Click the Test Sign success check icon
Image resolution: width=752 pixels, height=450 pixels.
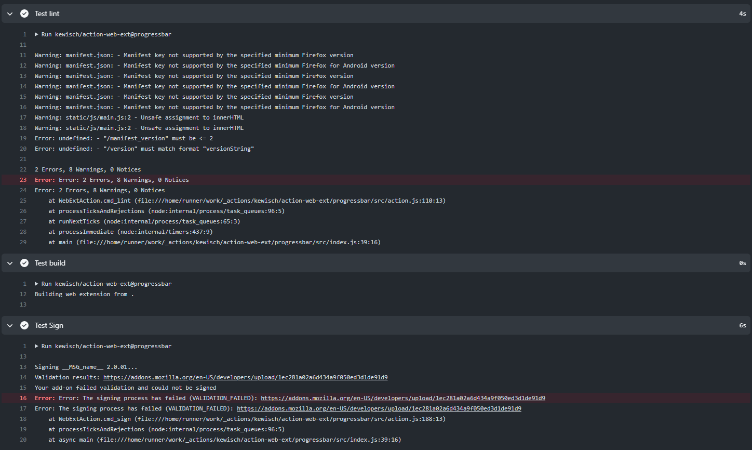[x=24, y=325]
